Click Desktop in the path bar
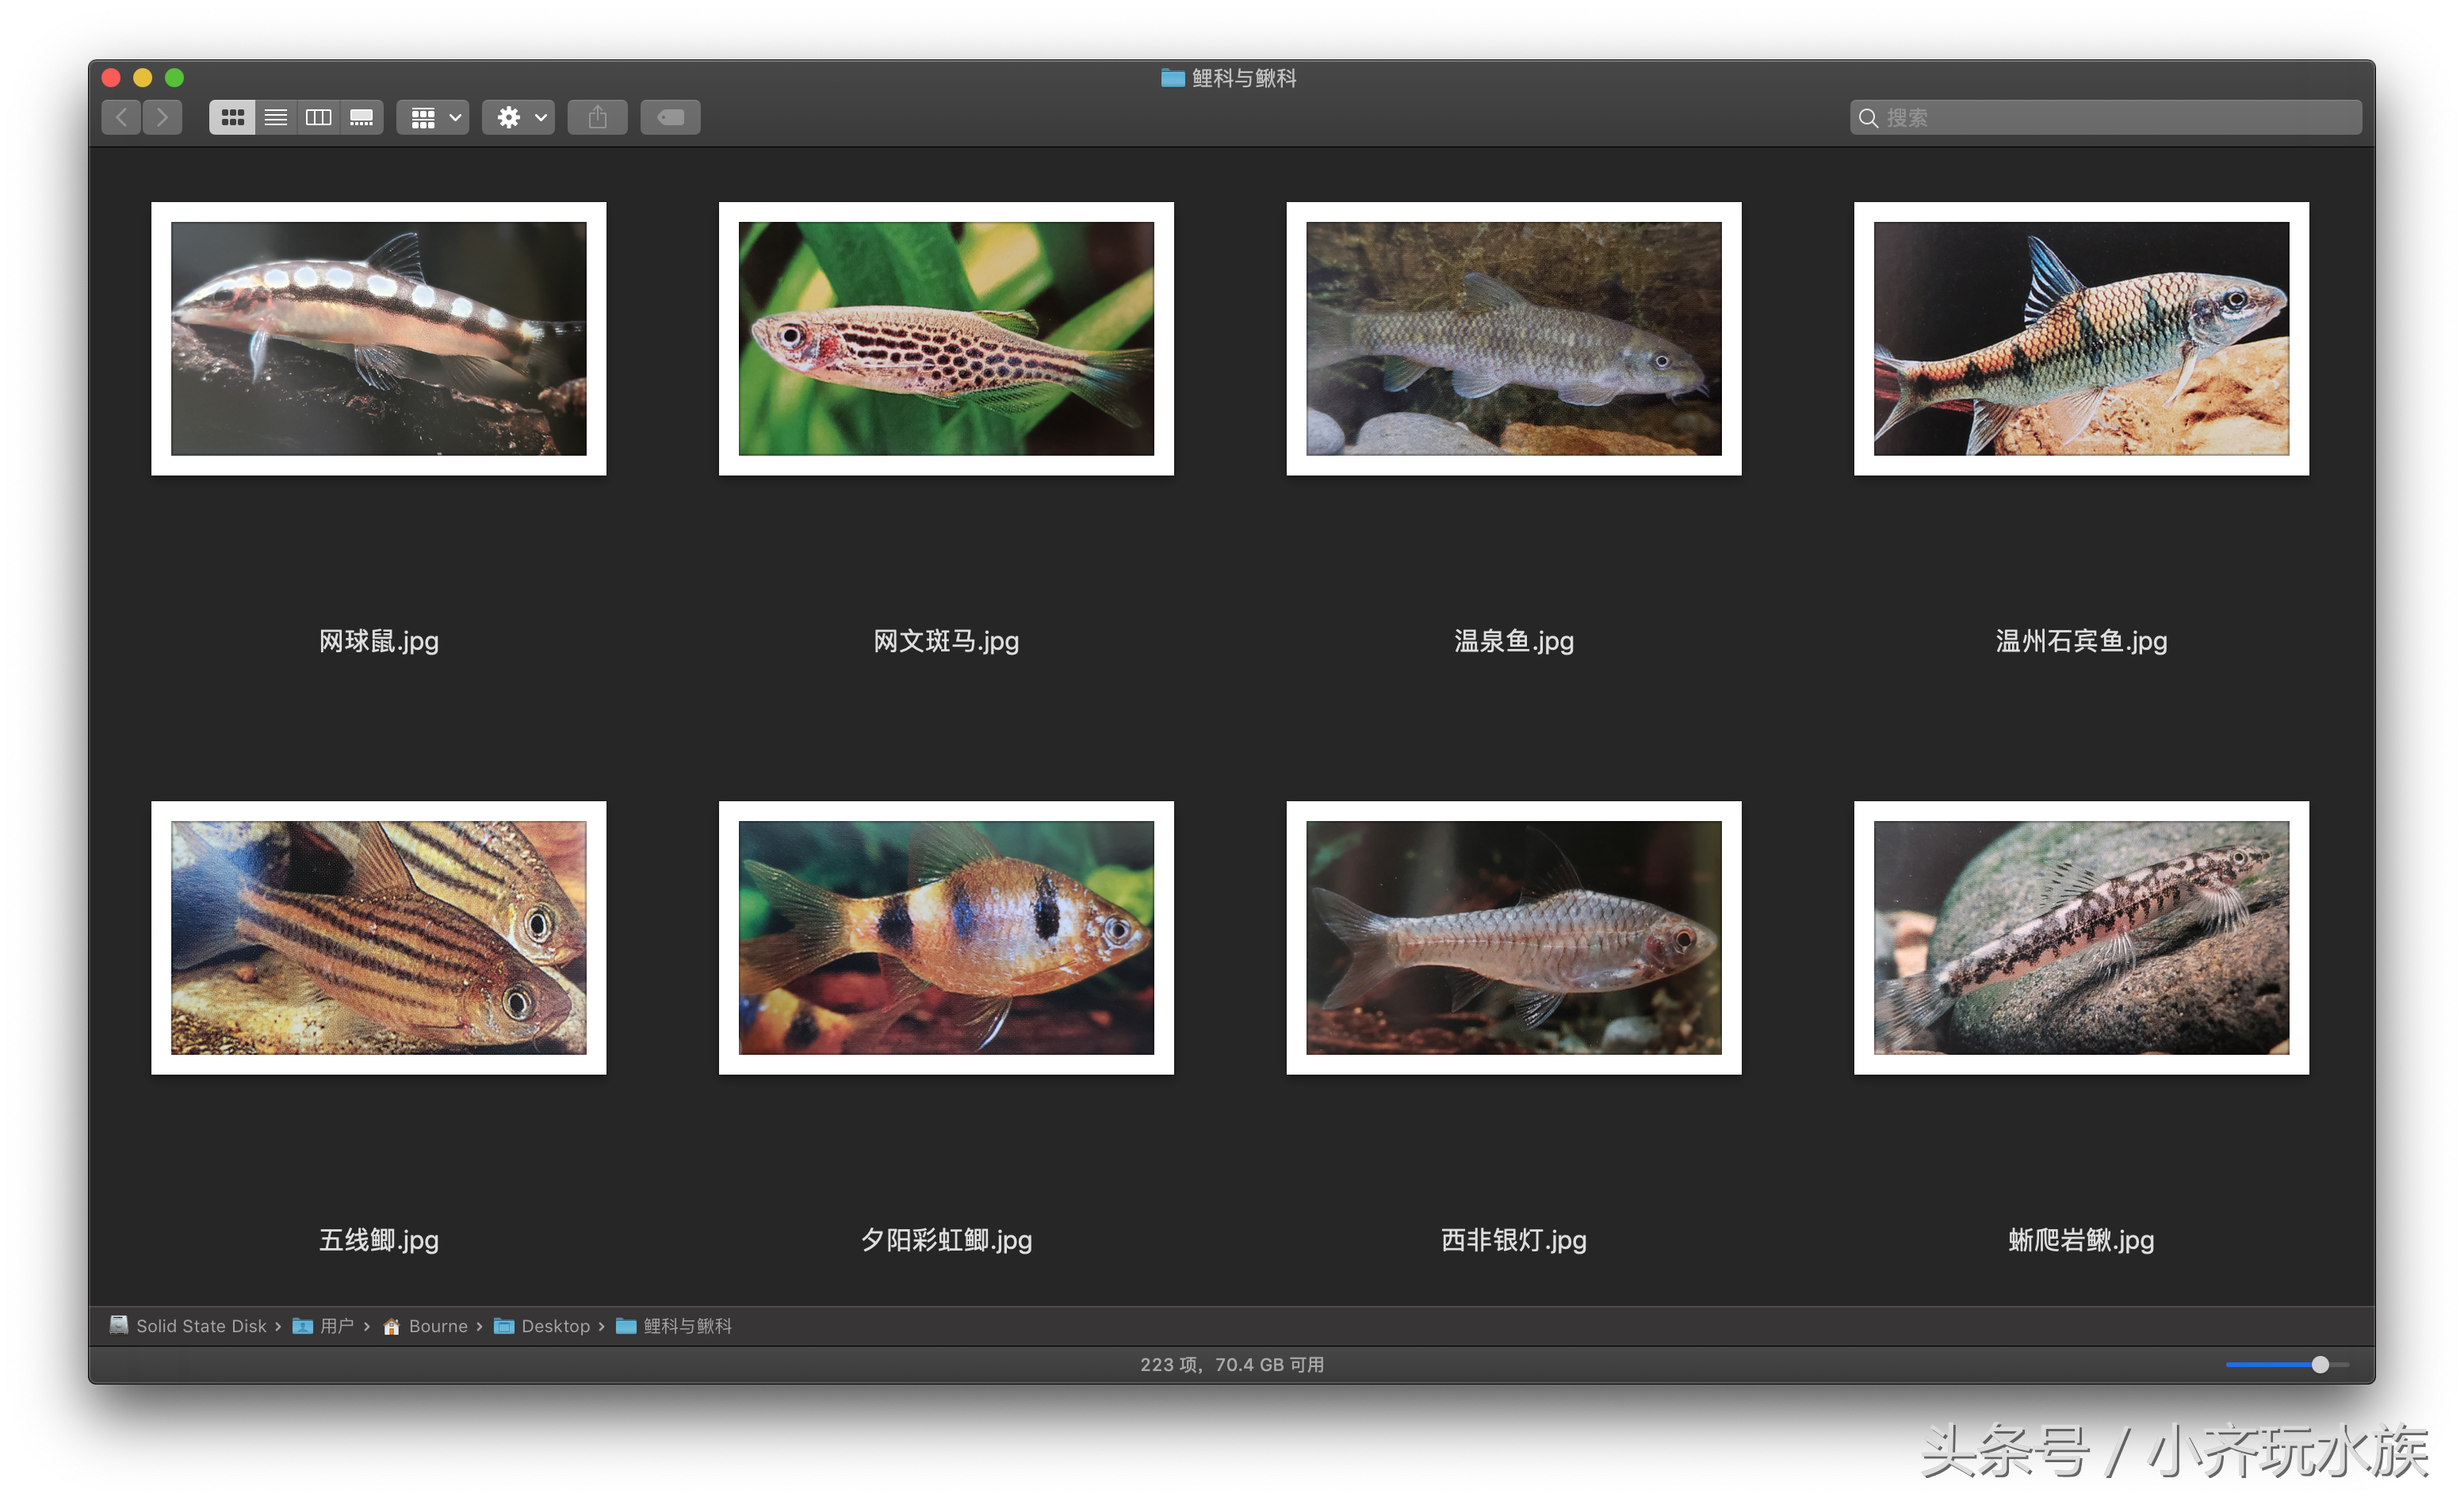 pos(542,1326)
